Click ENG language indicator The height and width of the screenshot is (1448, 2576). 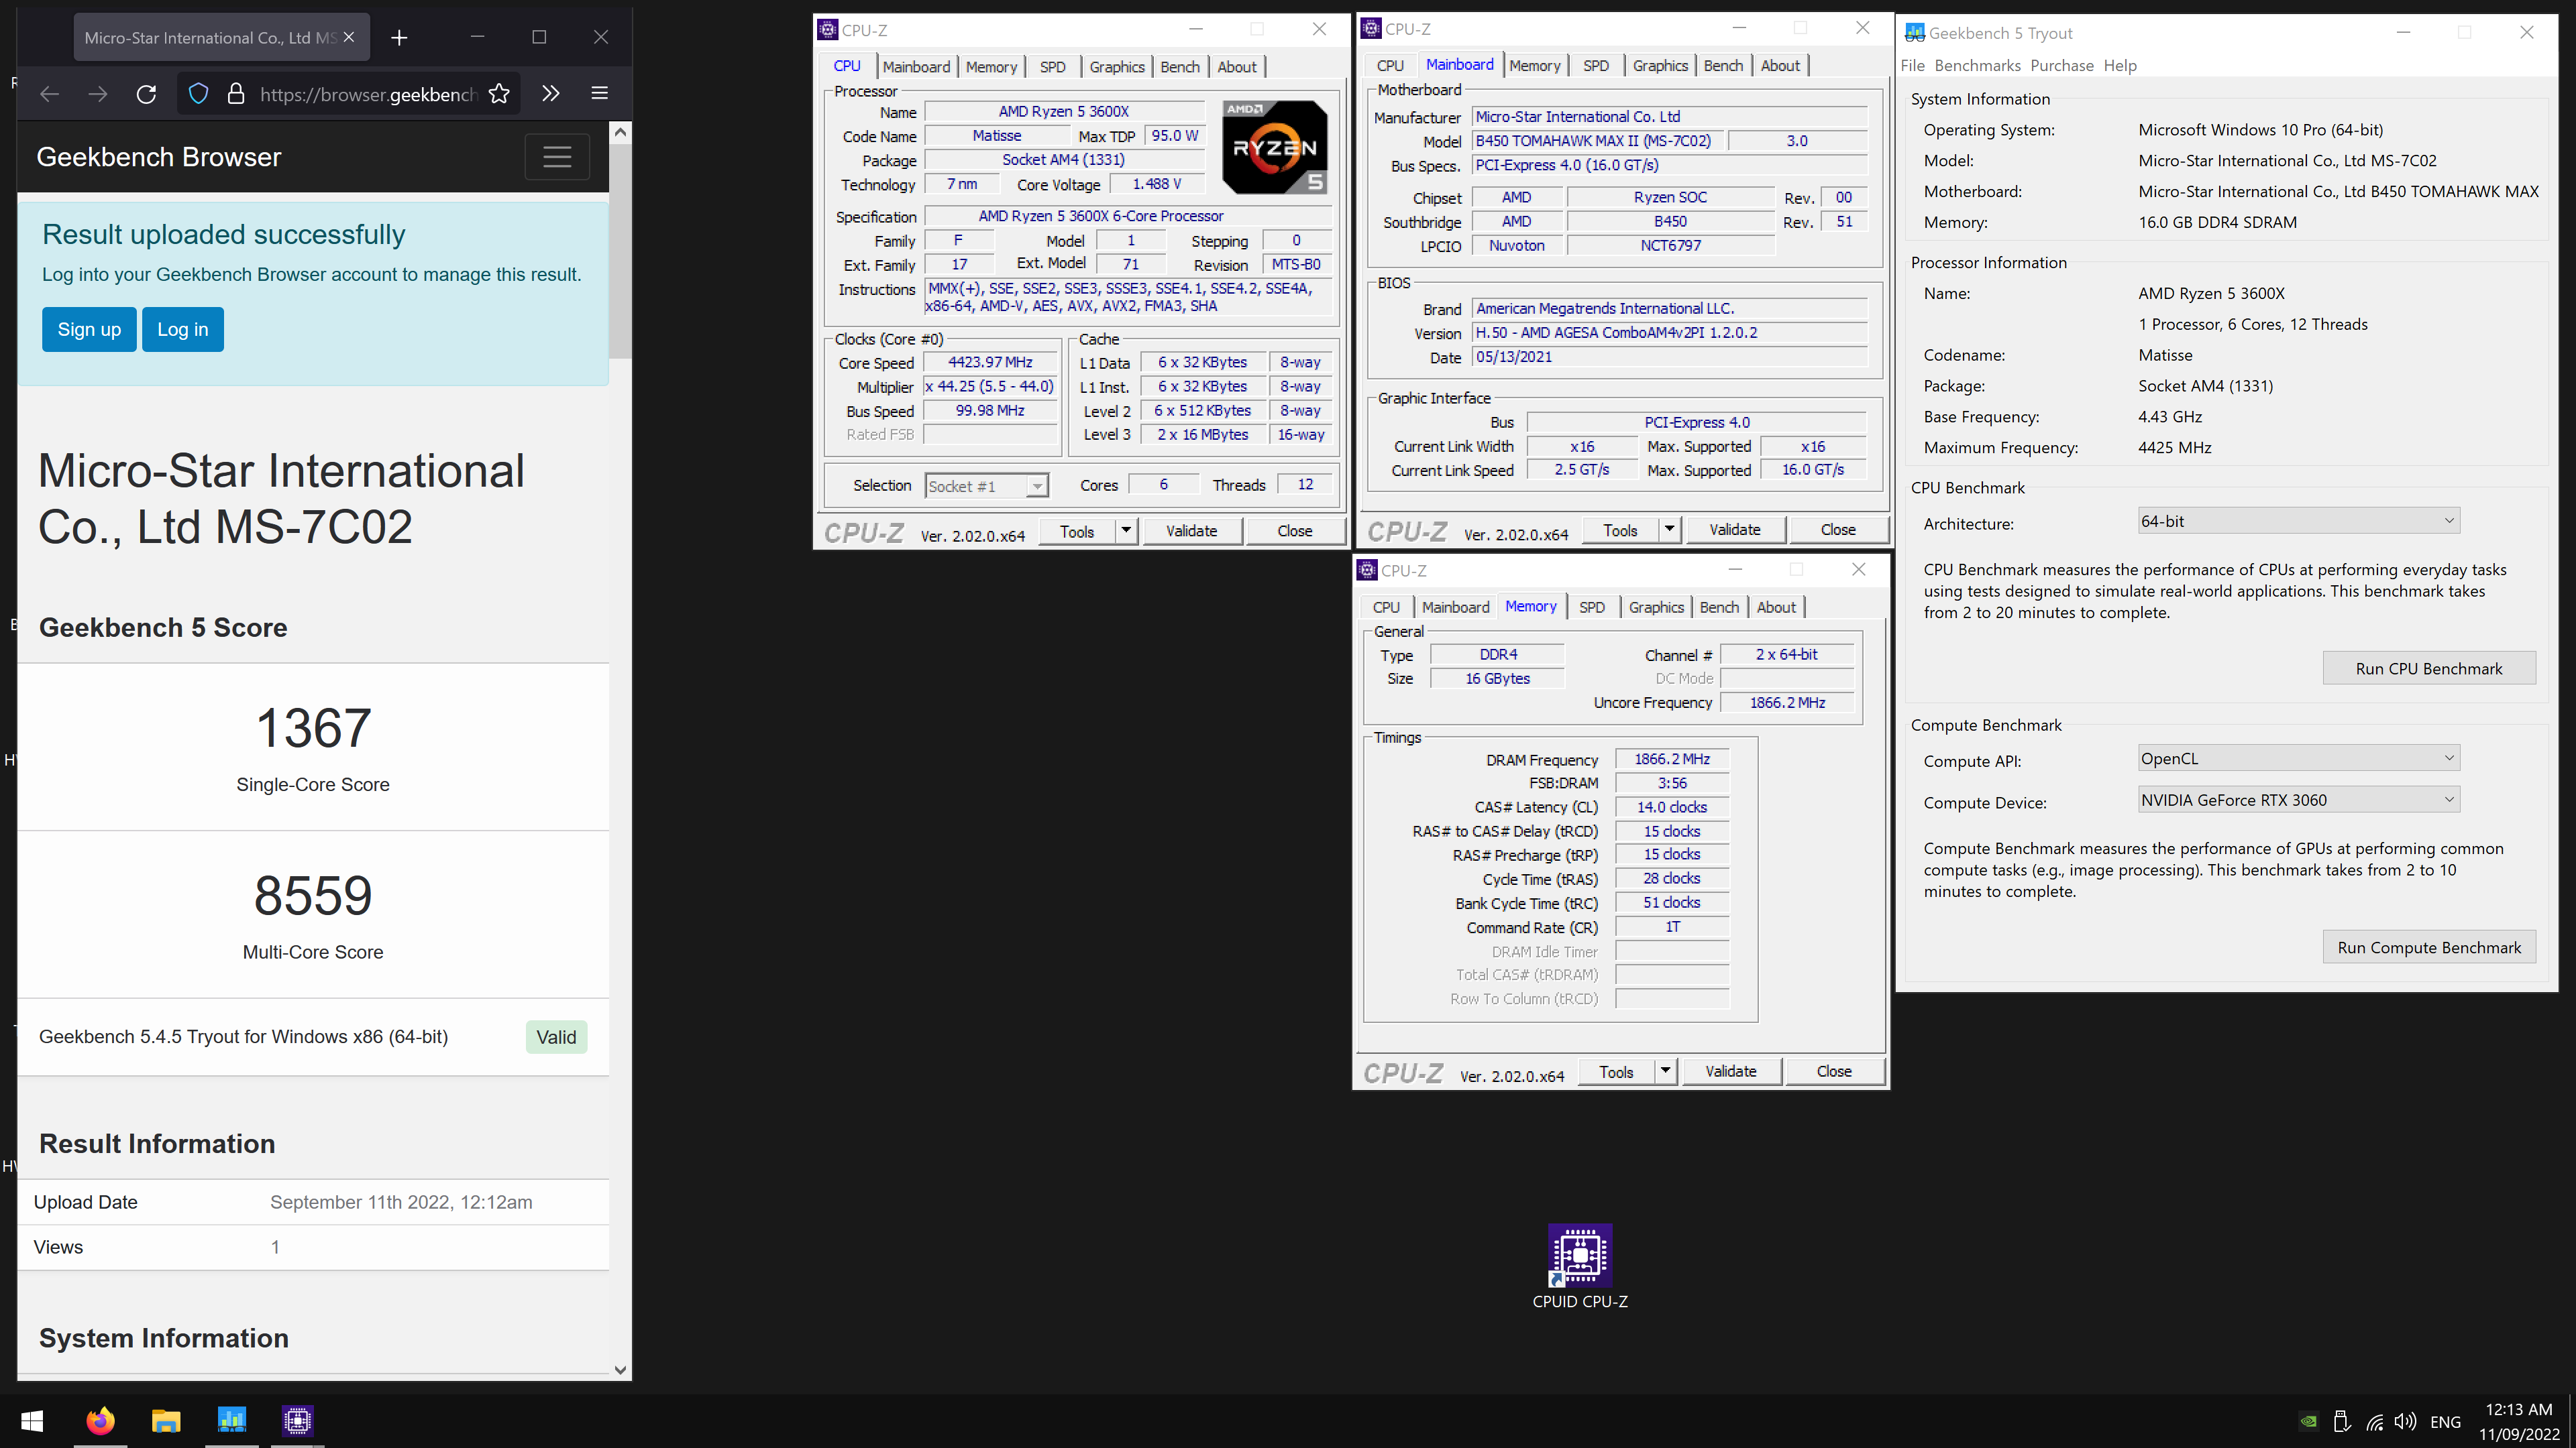click(x=2445, y=1422)
